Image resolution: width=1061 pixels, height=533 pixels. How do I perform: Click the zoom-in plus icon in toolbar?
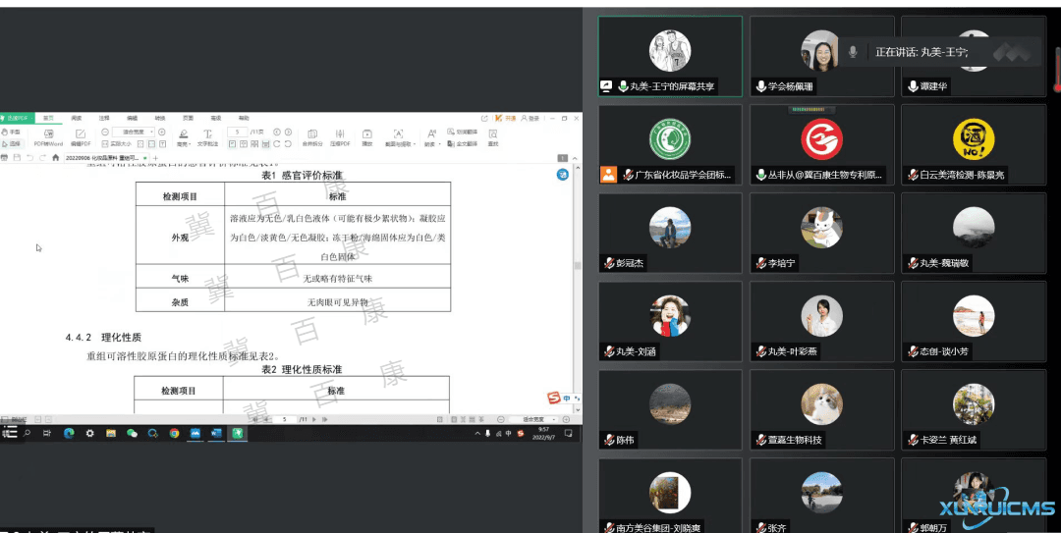click(162, 132)
